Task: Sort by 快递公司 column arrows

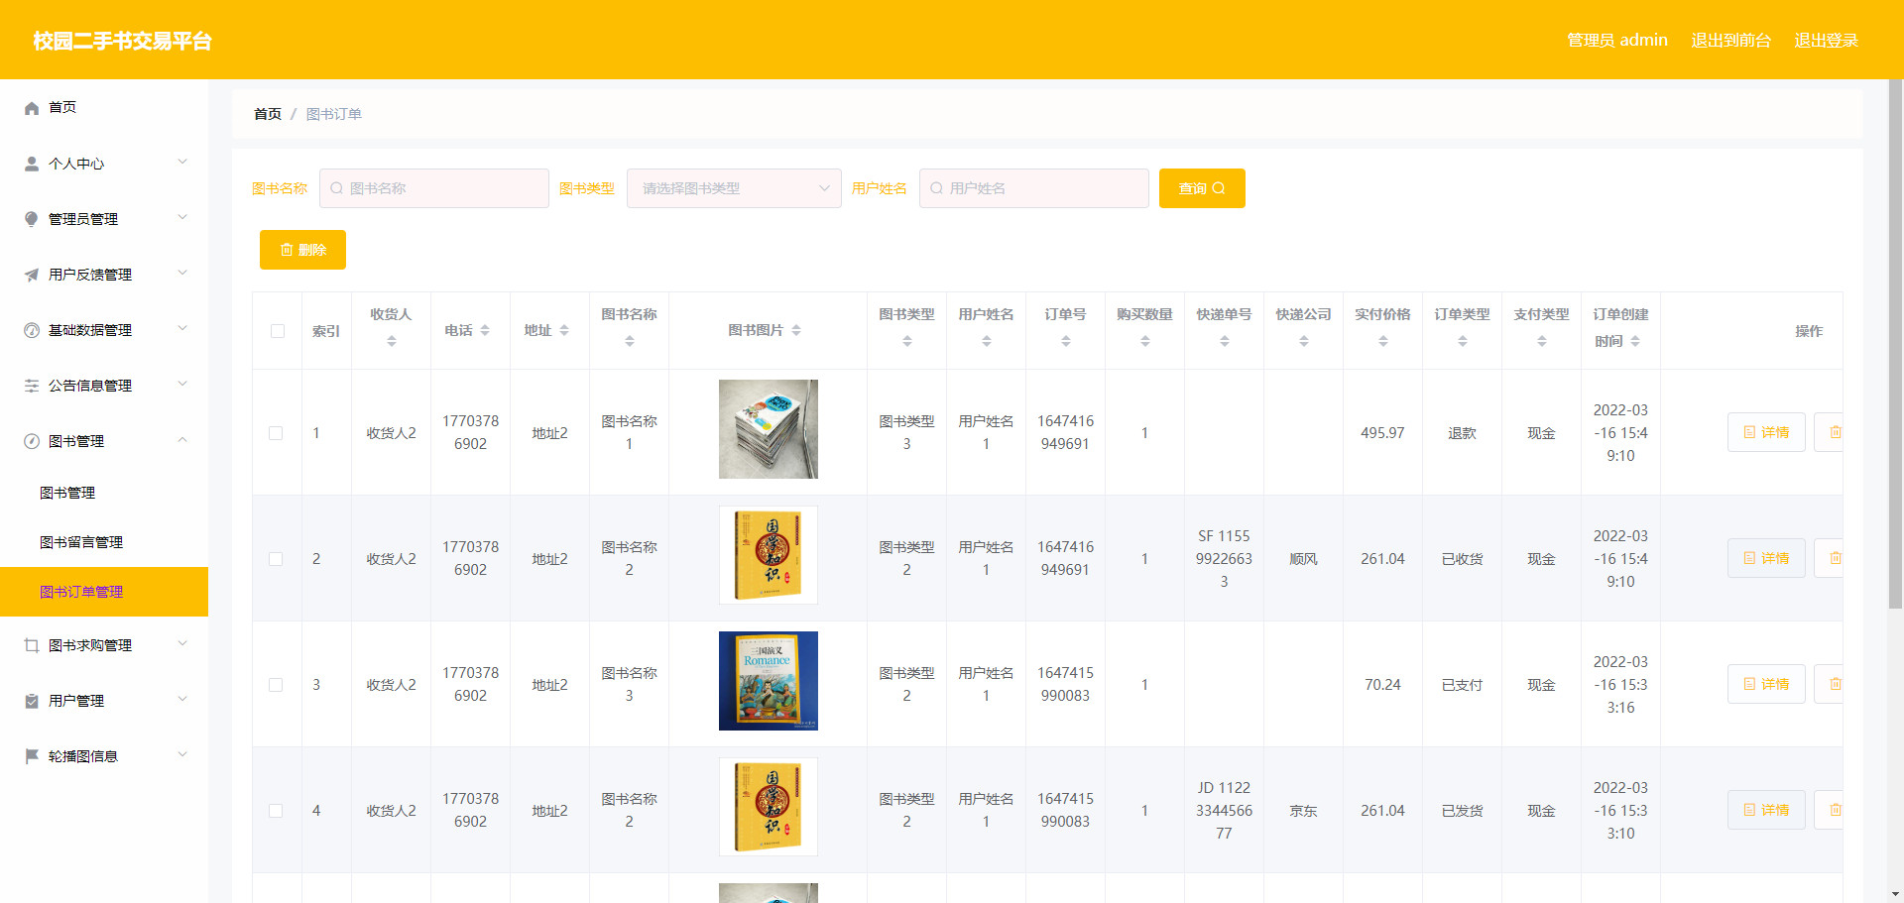Action: click(1304, 341)
